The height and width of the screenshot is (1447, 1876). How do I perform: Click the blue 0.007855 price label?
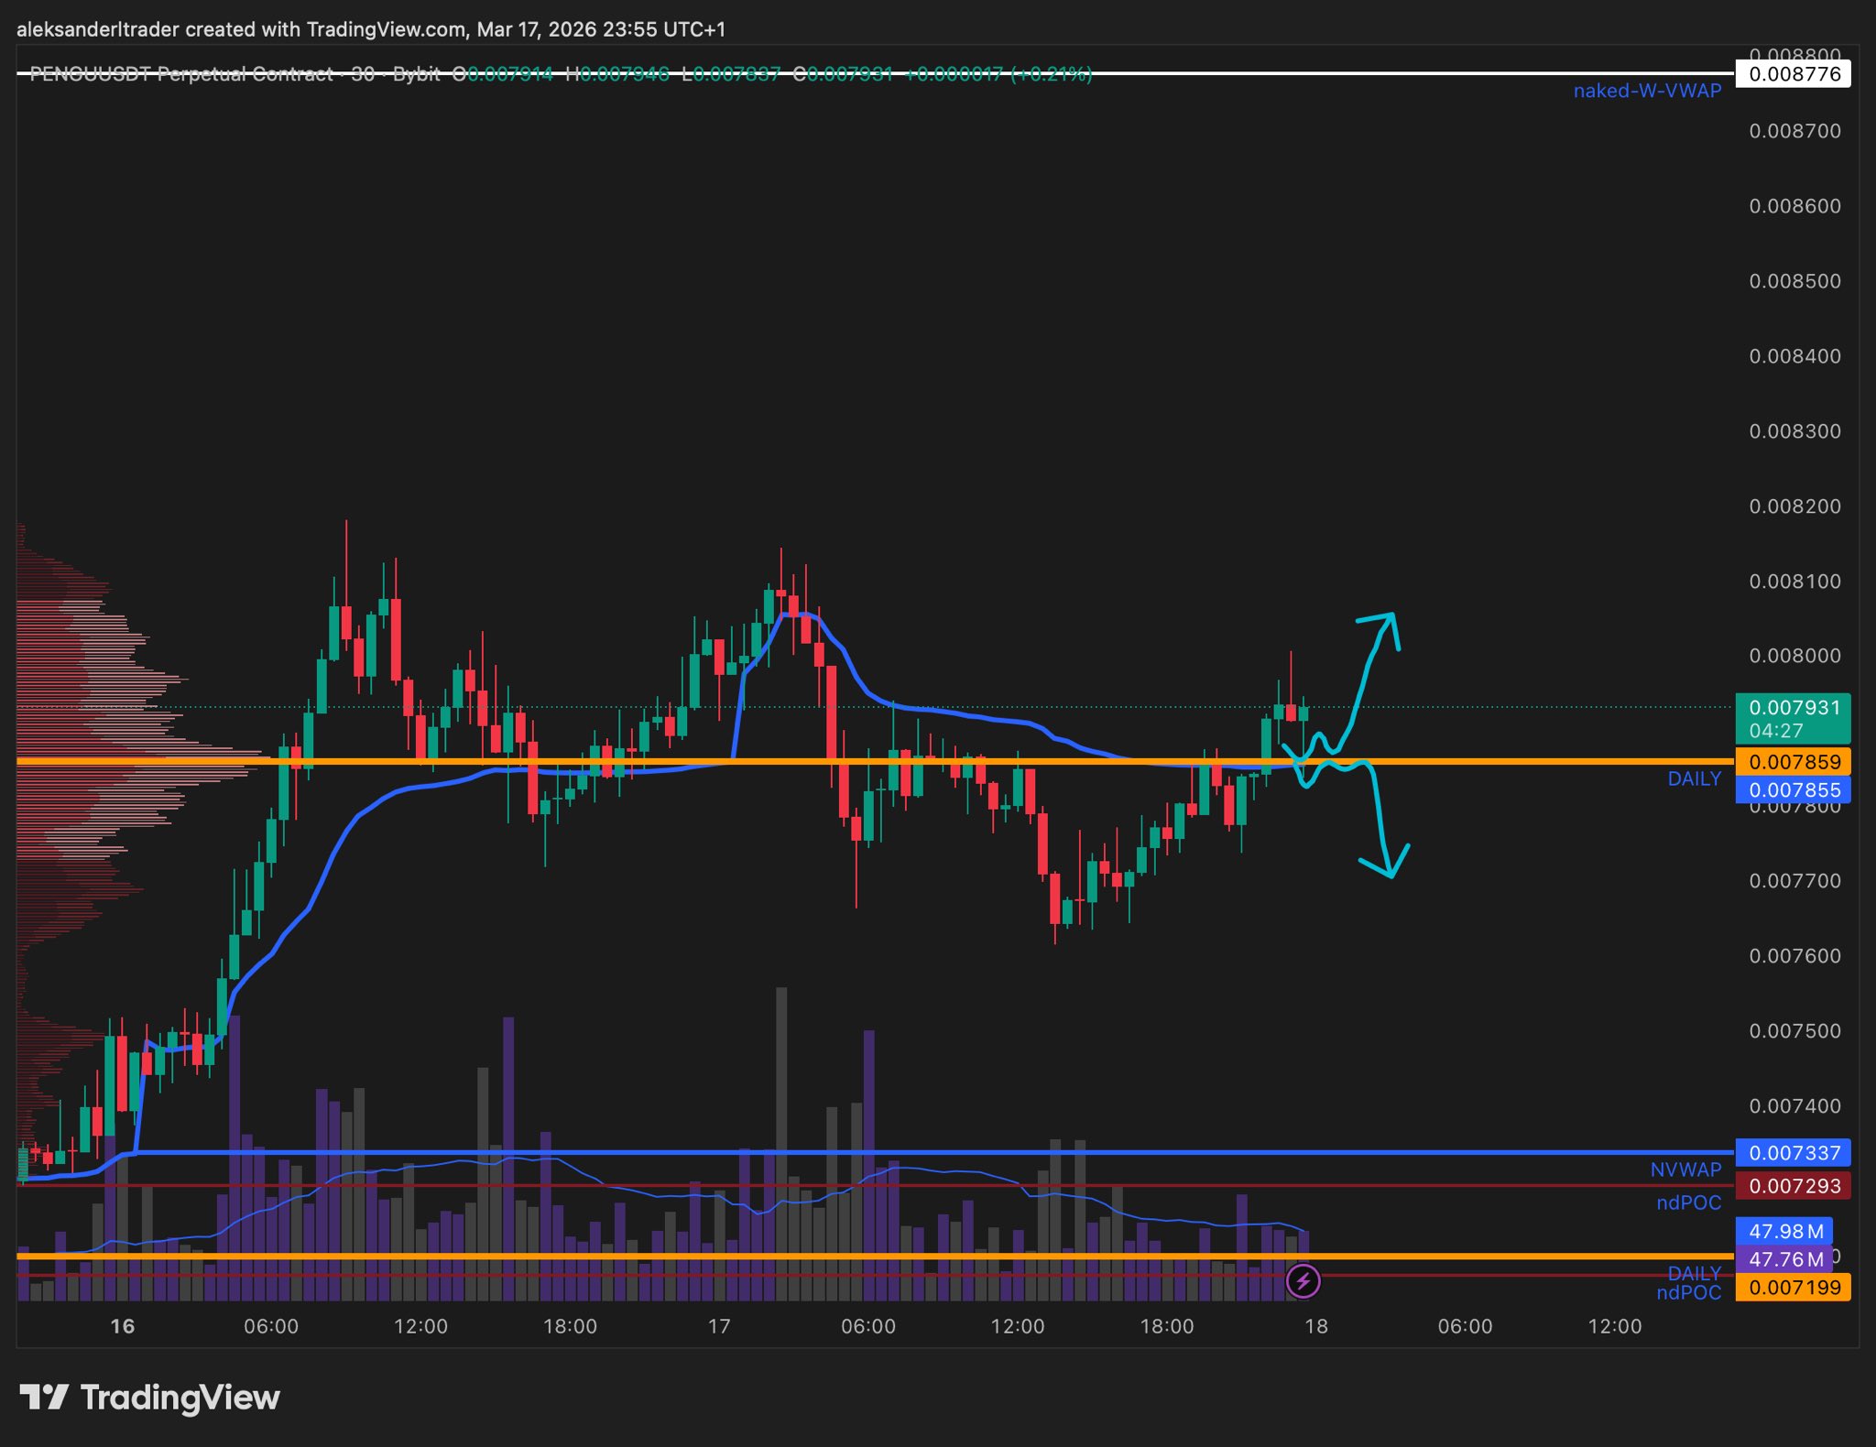click(x=1792, y=790)
